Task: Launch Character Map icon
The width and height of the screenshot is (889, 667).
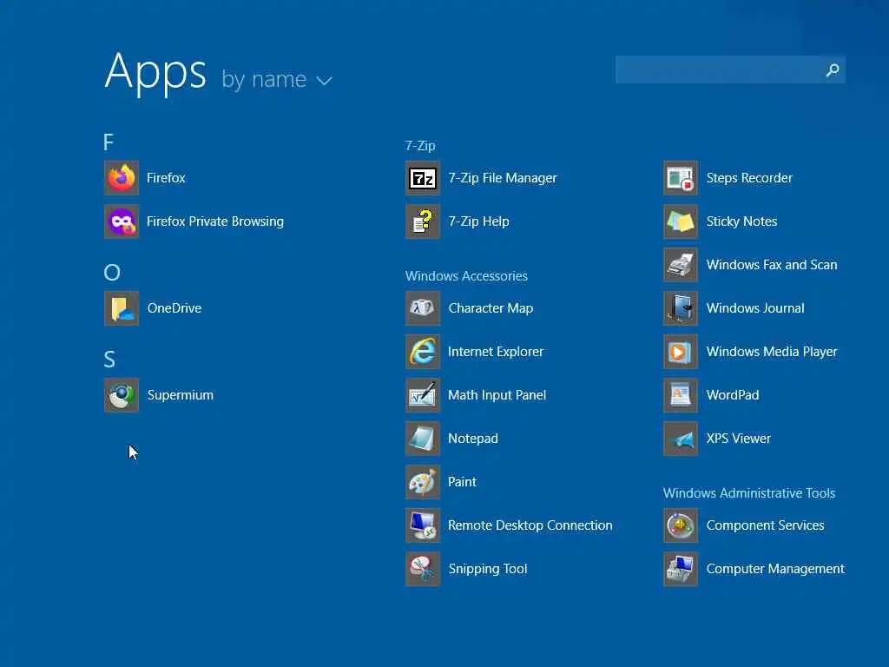Action: click(x=423, y=308)
